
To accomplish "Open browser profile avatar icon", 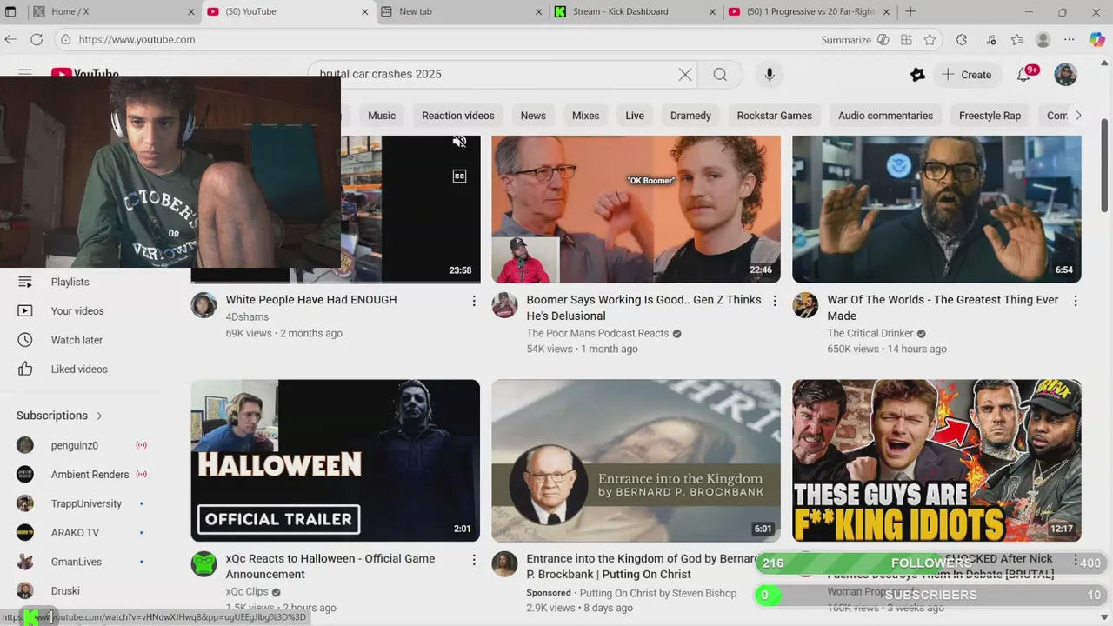I will (1043, 40).
